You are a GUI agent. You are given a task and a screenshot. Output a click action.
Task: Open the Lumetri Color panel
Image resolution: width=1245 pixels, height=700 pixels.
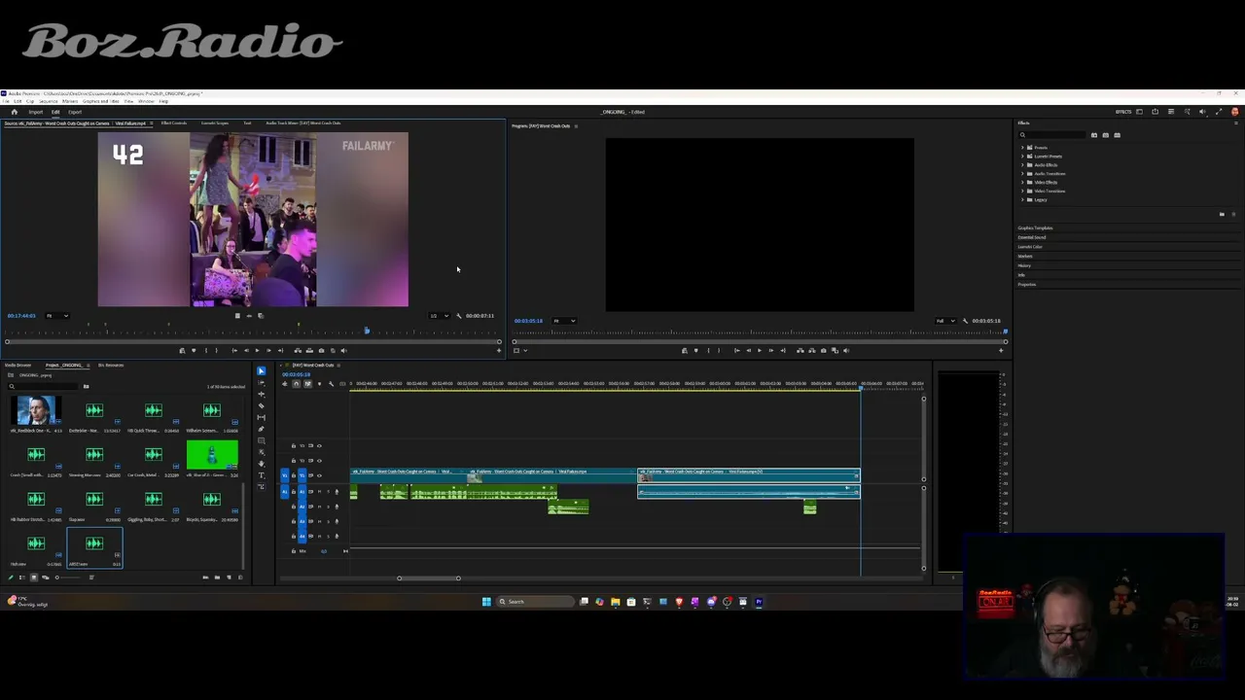click(x=1030, y=247)
